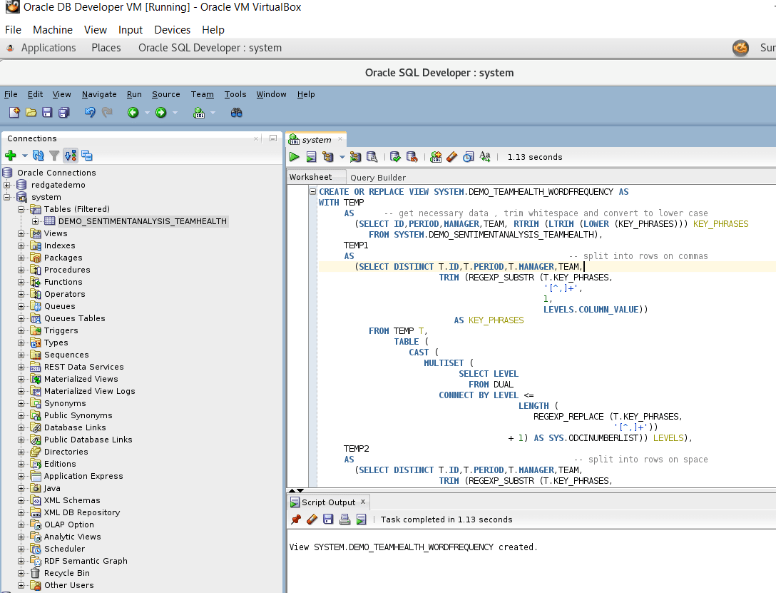Open the VirtualBox Machine menu
Viewport: 776px width, 593px height.
(53, 30)
